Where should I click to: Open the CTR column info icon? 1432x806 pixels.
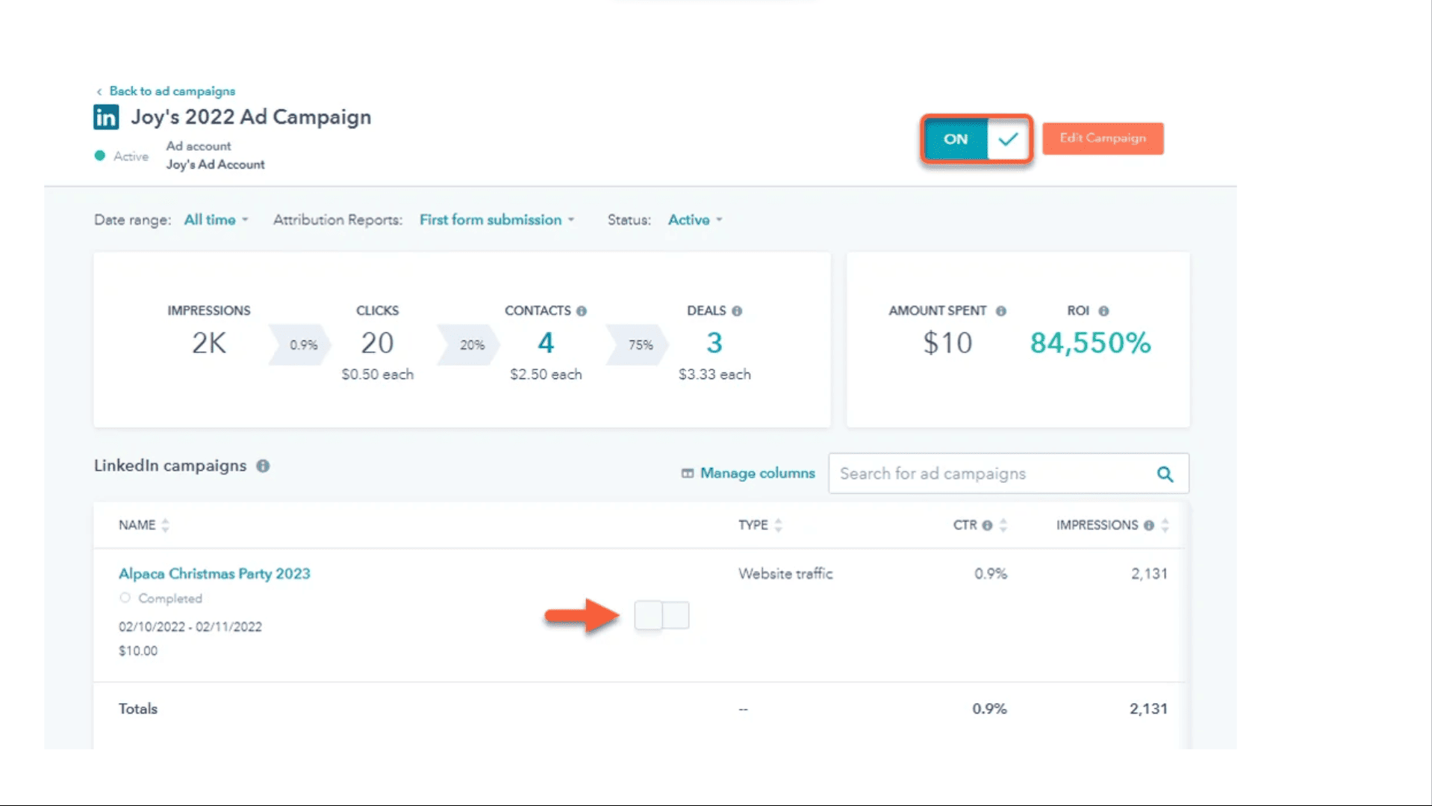(987, 525)
